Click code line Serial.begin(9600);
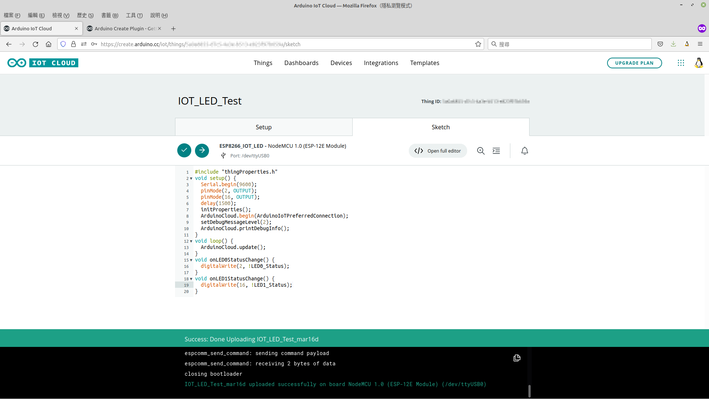The height and width of the screenshot is (399, 709). [229, 184]
